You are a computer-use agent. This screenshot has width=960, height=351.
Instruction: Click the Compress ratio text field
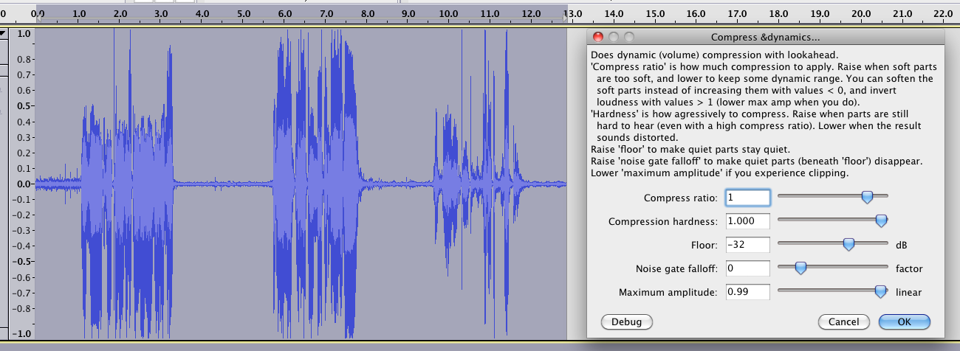click(x=748, y=198)
